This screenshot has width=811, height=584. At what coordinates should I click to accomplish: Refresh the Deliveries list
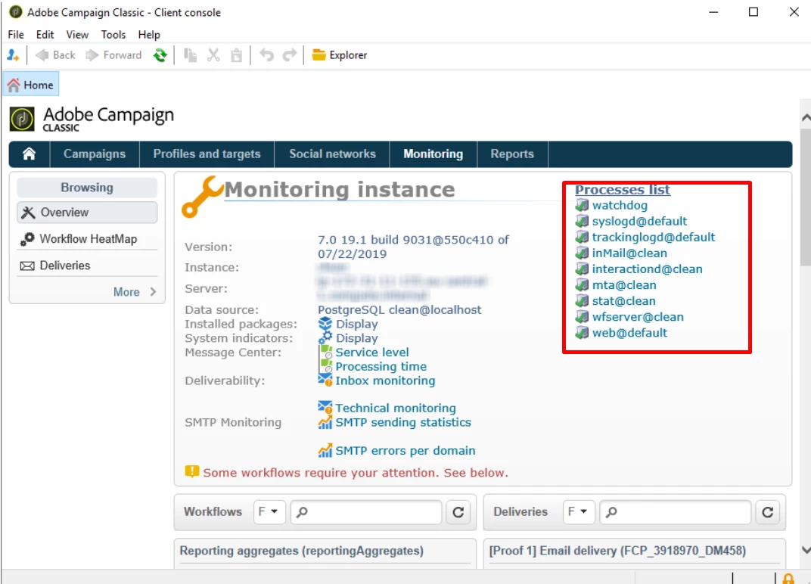pos(768,511)
